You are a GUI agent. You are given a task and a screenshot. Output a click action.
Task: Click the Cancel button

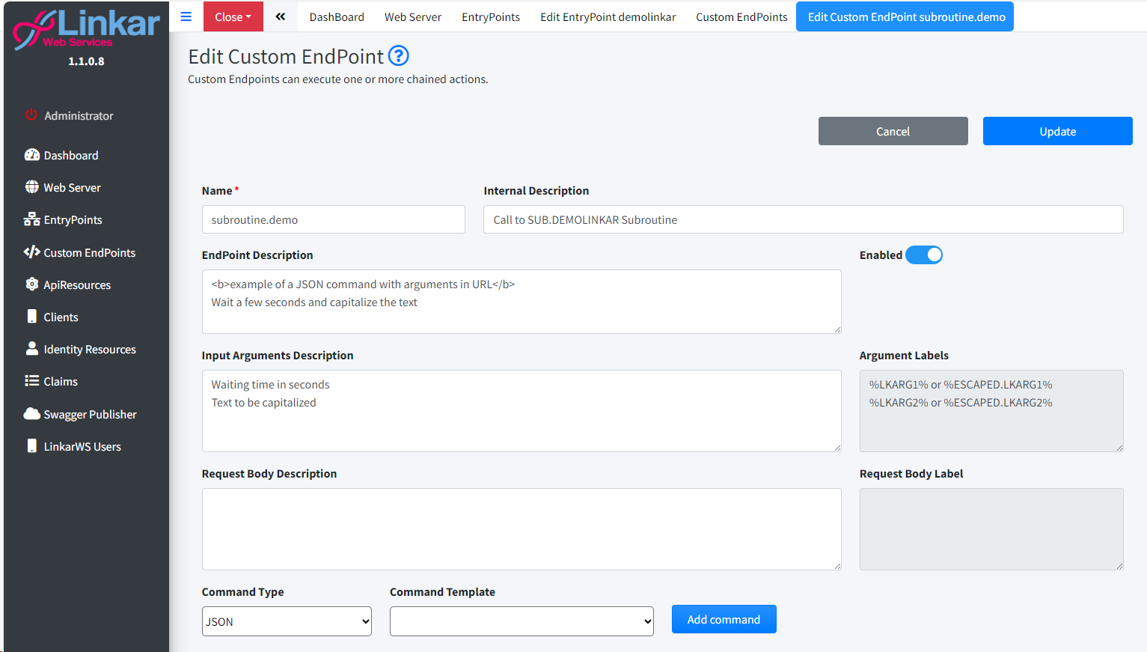coord(893,131)
